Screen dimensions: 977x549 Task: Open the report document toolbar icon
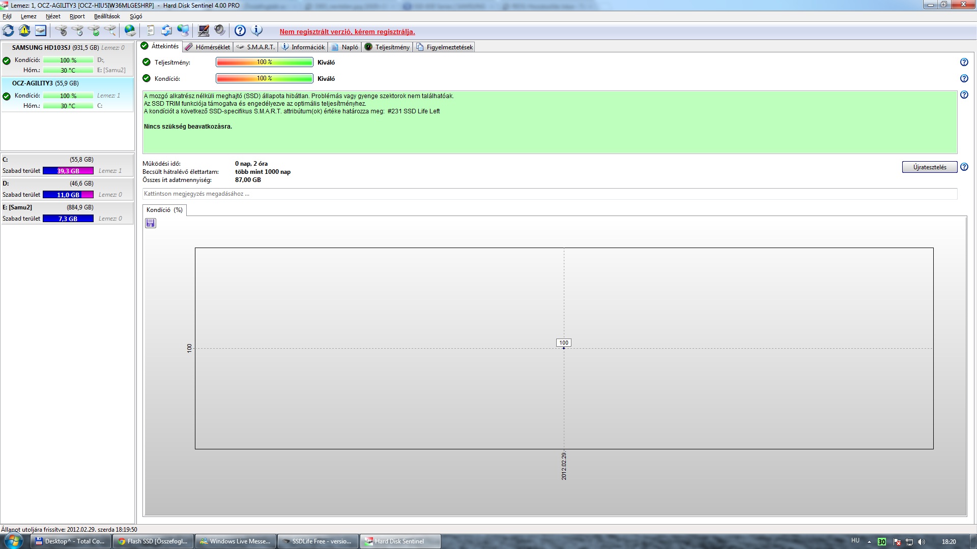tap(151, 30)
